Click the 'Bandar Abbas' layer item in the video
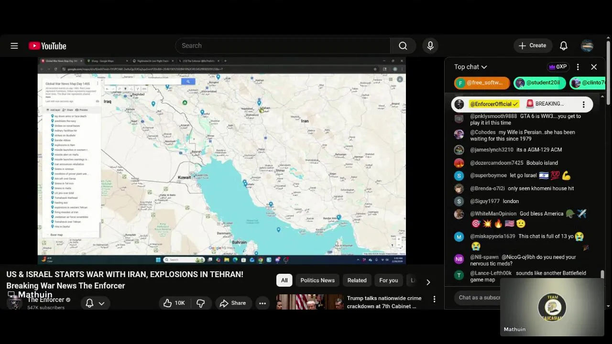 (63, 140)
